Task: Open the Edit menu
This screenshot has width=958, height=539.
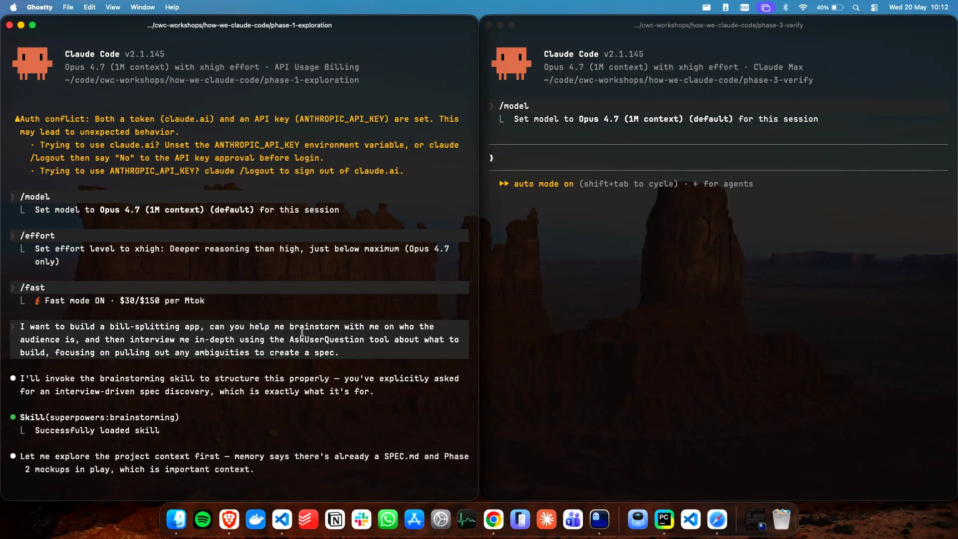Action: (89, 7)
